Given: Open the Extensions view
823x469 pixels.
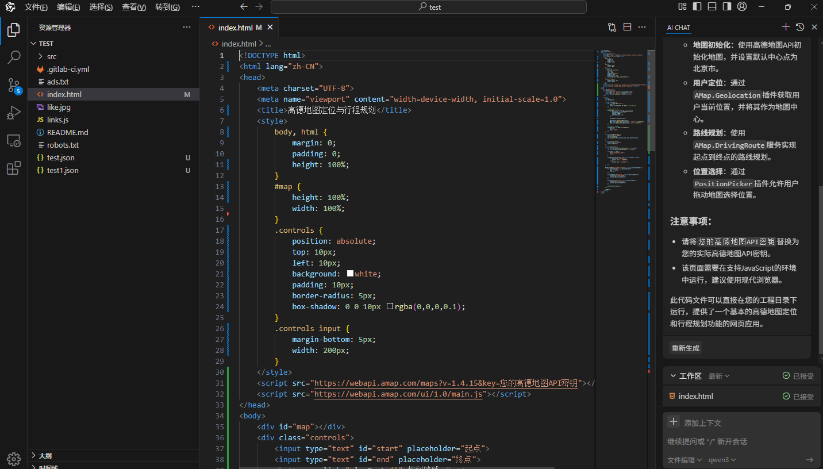Looking at the screenshot, I should click(x=14, y=168).
